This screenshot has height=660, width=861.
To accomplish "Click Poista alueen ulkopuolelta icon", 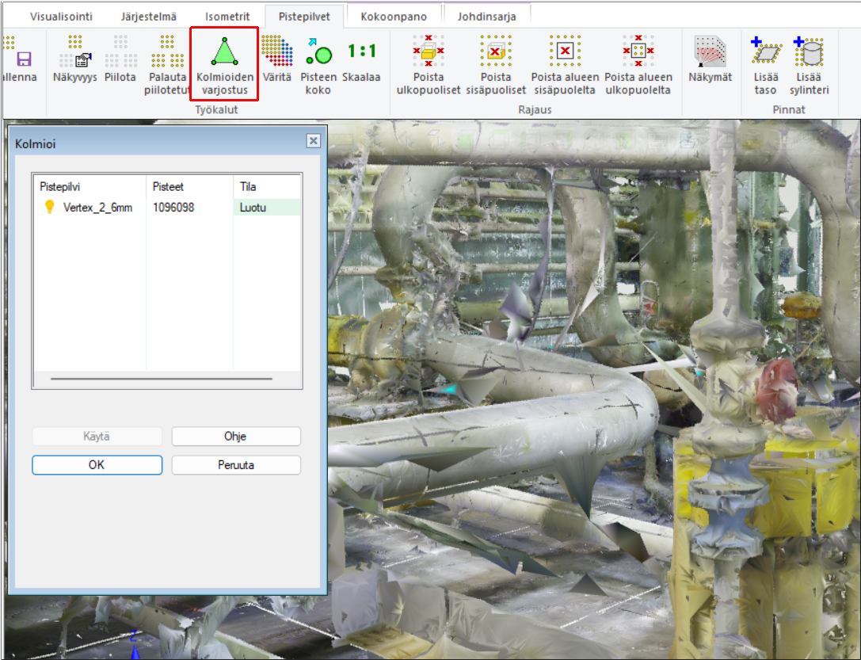I will click(638, 52).
